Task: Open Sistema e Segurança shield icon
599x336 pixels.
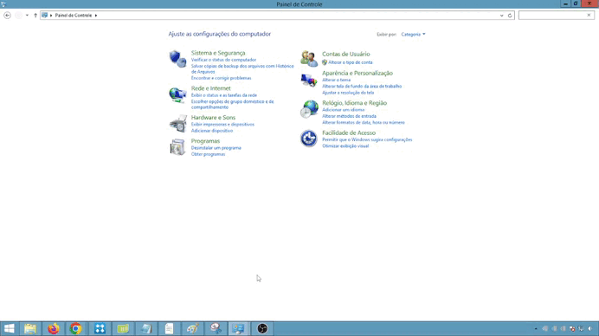Action: (x=177, y=59)
